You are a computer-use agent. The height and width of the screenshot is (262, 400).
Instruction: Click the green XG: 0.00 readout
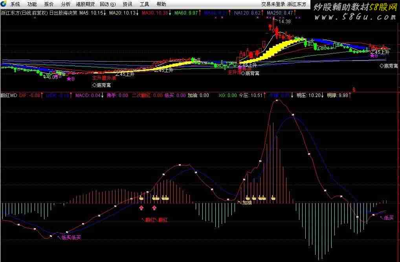(228, 95)
